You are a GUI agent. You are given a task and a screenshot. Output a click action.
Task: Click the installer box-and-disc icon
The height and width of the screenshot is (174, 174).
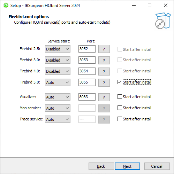point(163,21)
